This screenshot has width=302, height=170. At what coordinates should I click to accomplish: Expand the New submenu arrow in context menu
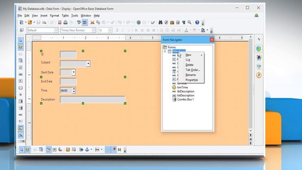[x=201, y=55]
